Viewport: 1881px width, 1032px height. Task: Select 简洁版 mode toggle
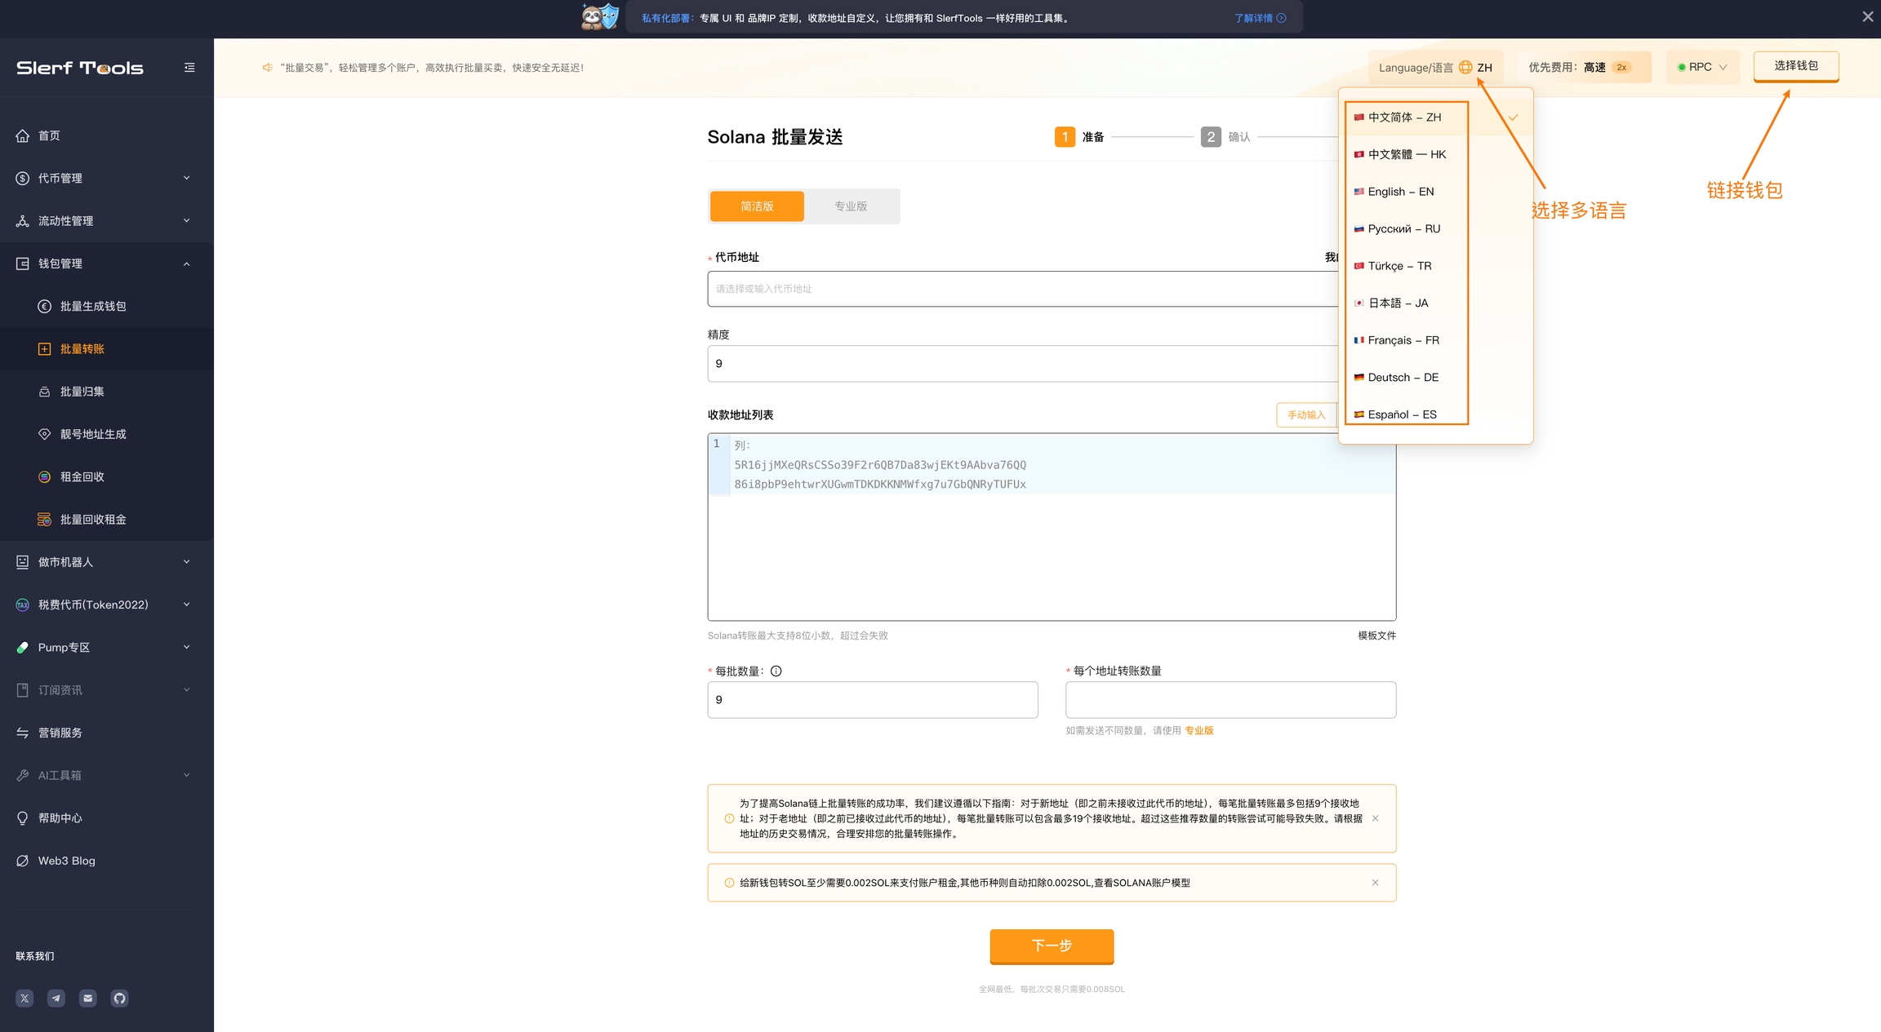(757, 206)
